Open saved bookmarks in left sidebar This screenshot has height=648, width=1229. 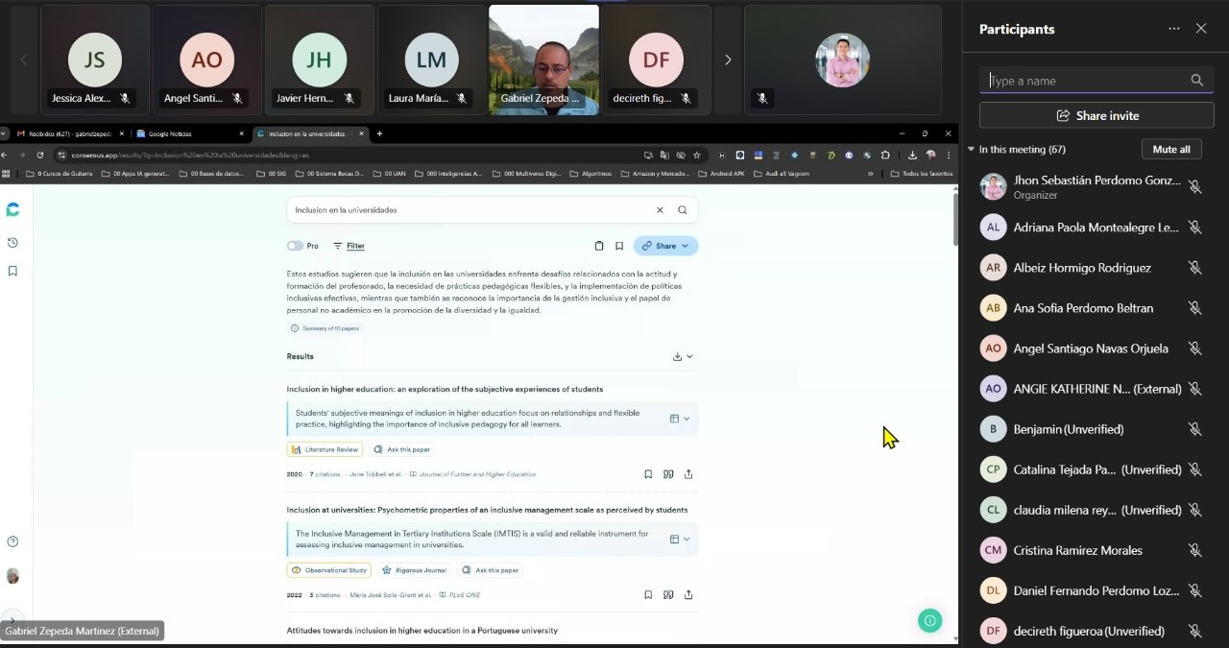click(x=12, y=271)
